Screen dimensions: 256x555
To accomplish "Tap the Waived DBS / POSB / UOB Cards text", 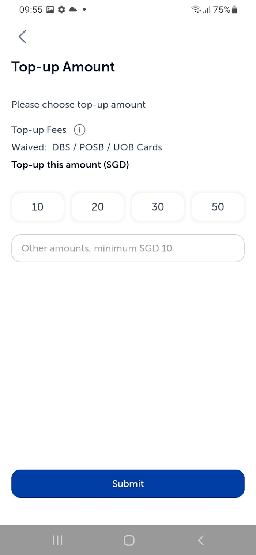I will point(87,147).
